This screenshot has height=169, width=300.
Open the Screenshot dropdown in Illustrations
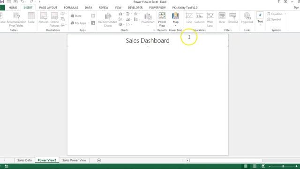63,25
